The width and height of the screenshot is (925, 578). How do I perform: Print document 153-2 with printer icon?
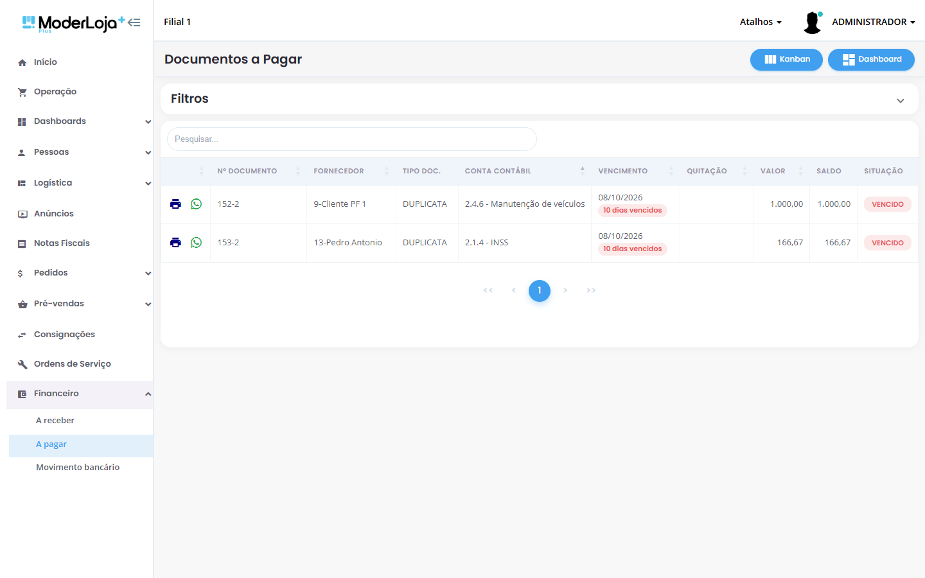point(175,243)
